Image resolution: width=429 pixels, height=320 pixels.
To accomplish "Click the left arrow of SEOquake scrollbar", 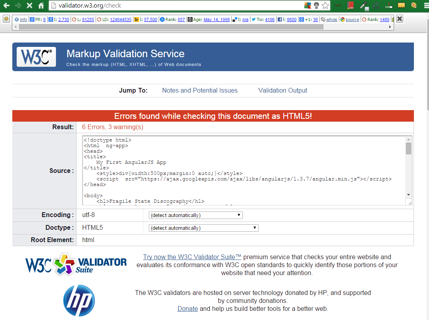I will click(x=15, y=27).
